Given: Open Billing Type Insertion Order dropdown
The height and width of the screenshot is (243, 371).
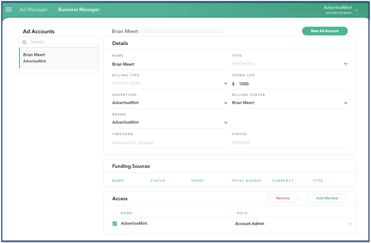Looking at the screenshot, I should (170, 83).
